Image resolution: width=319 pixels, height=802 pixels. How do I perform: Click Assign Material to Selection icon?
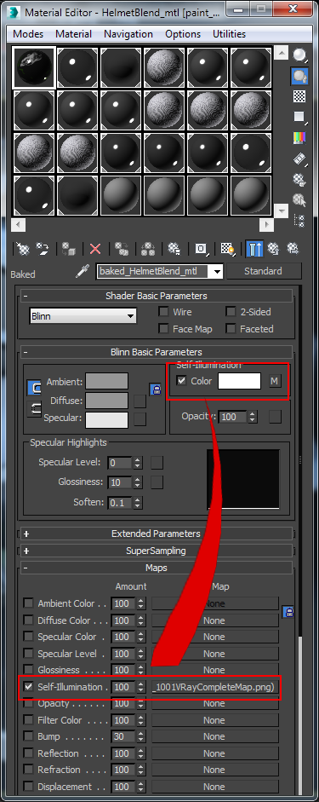tap(68, 249)
